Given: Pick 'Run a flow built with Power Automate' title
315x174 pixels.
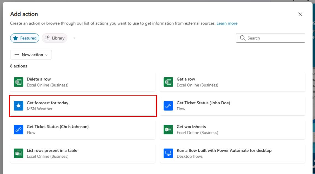Looking at the screenshot, I should tap(224, 150).
